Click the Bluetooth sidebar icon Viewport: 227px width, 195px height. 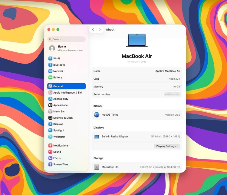[50, 65]
